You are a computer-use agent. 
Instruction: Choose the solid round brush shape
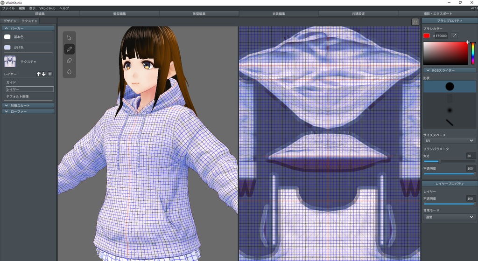tap(450, 86)
